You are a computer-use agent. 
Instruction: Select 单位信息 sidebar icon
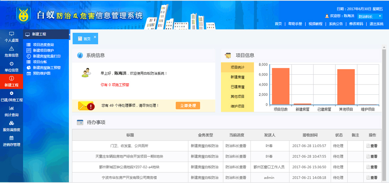[11, 66]
